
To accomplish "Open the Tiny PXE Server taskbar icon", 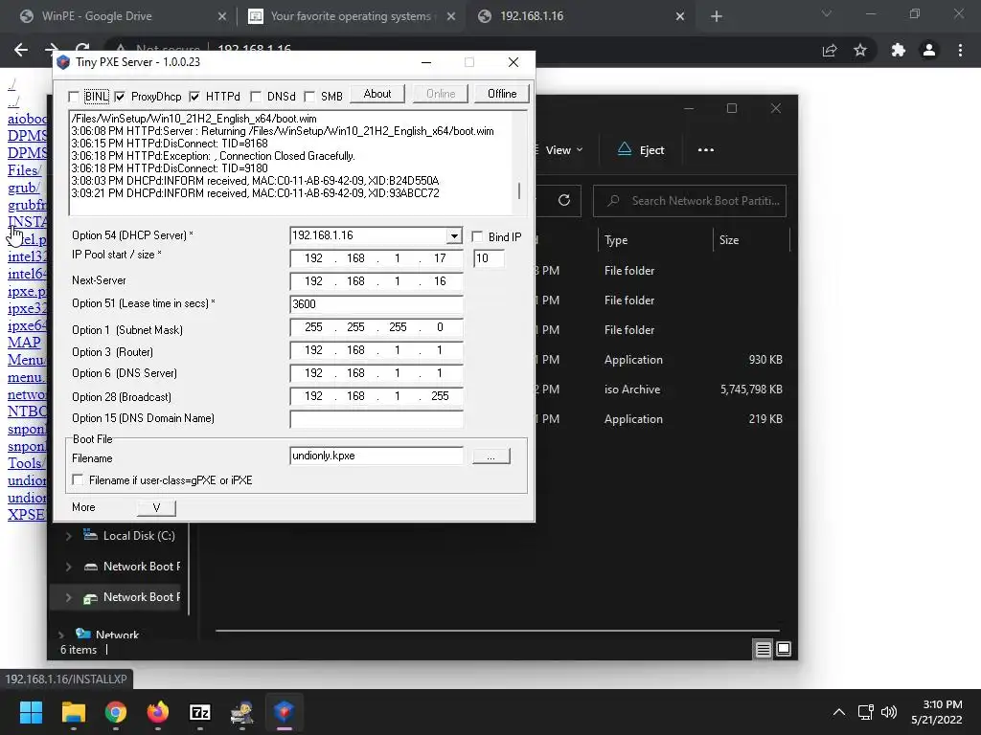I will coord(284,712).
